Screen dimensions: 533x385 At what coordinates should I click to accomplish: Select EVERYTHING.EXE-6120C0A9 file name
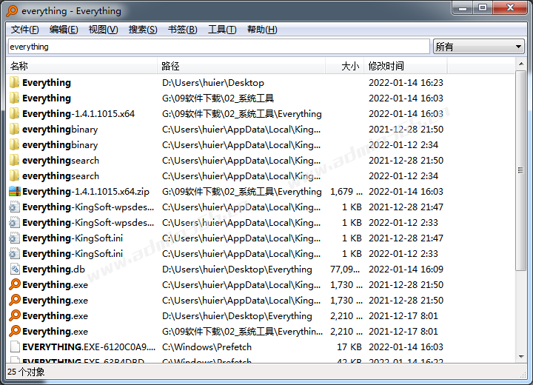pyautogui.click(x=89, y=347)
